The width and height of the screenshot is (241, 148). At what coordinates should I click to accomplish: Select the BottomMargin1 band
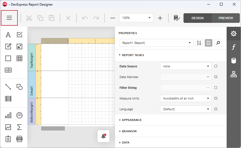pyautogui.click(x=32, y=111)
